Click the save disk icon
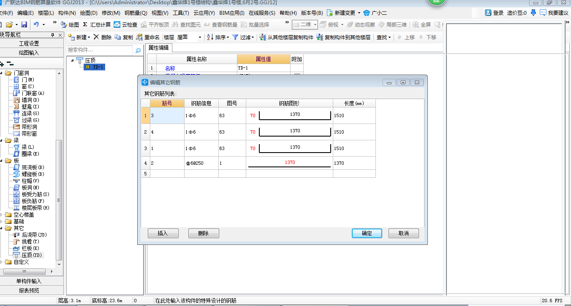 (x=24, y=24)
